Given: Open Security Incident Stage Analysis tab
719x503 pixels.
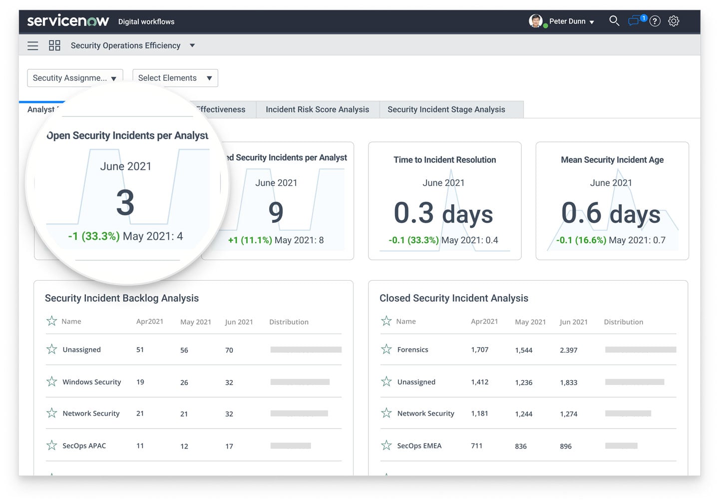Looking at the screenshot, I should 446,109.
